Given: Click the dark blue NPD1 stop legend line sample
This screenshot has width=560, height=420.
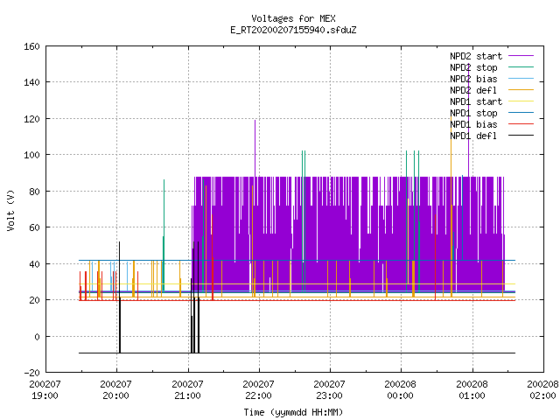Looking at the screenshot, I should point(521,113).
